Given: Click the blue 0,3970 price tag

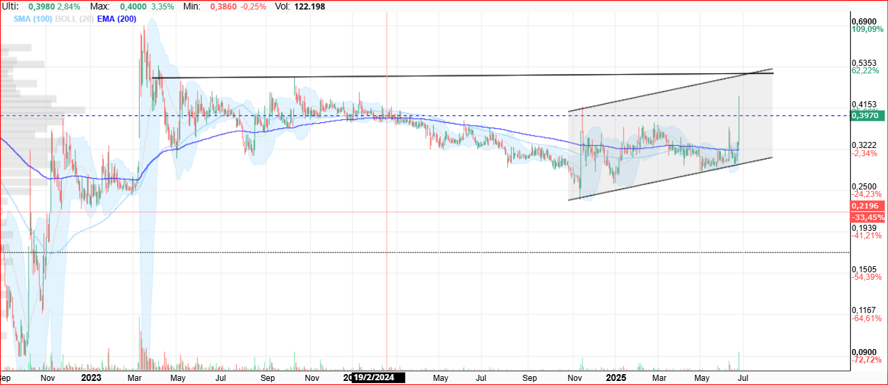Looking at the screenshot, I should click(866, 116).
